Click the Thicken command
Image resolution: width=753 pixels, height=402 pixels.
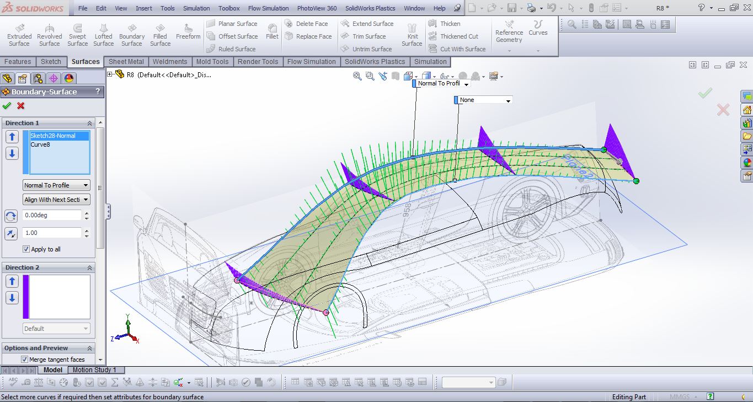tap(444, 24)
